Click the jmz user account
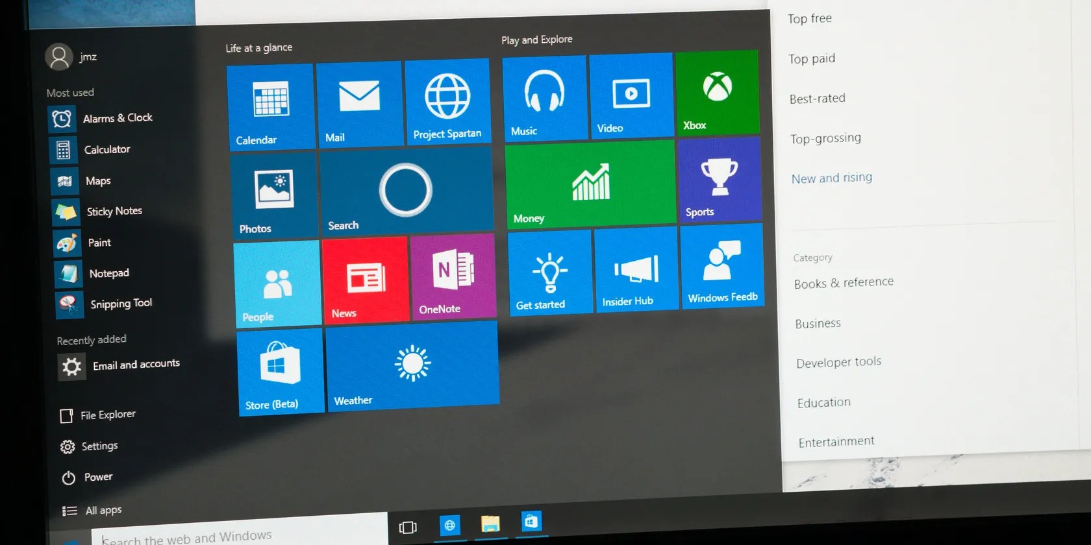 [71, 57]
